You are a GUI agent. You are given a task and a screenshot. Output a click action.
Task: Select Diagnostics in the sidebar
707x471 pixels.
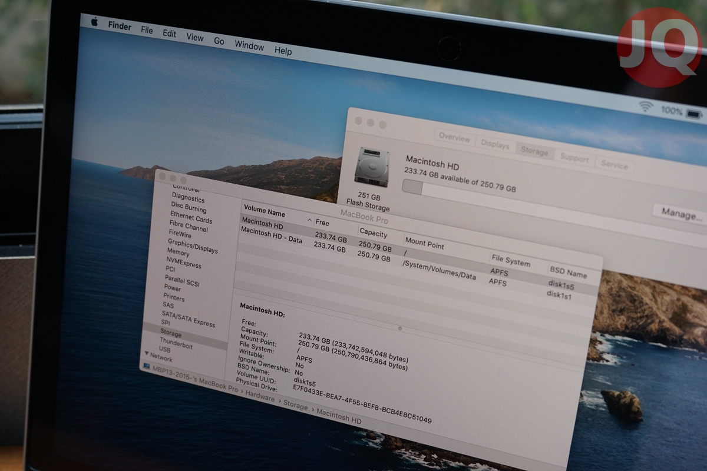[188, 198]
